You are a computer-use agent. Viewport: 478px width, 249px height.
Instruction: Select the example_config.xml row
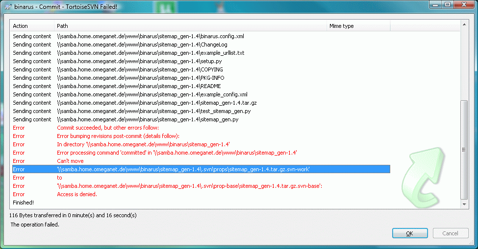[201, 94]
